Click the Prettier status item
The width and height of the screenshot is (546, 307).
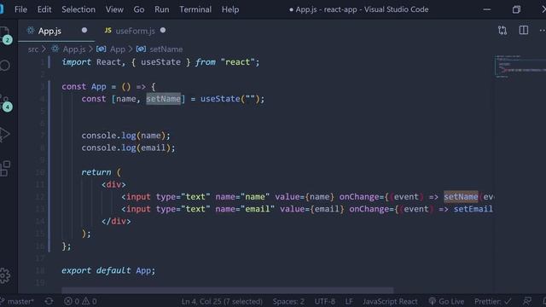pyautogui.click(x=492, y=301)
